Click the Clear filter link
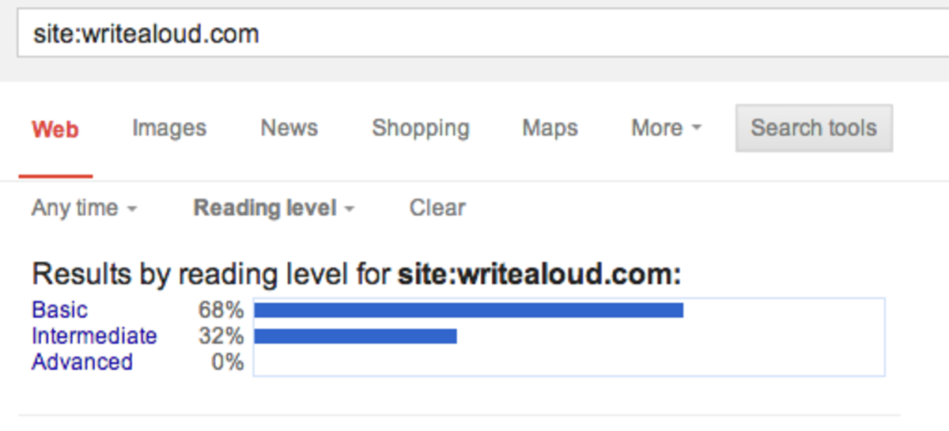949x431 pixels. click(x=437, y=208)
